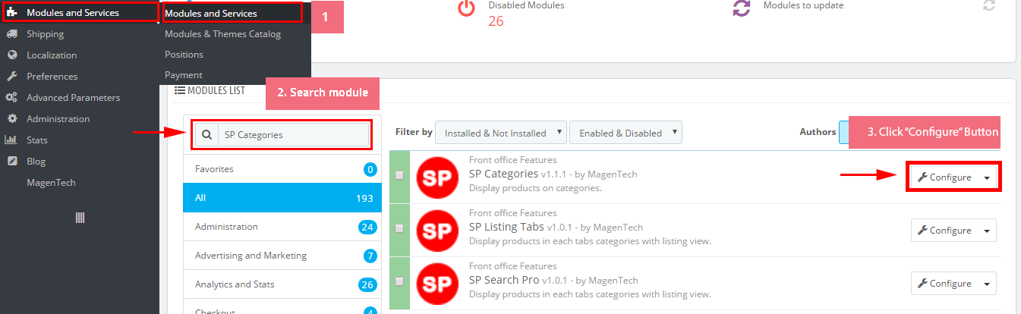Viewport: 1021px width, 314px height.
Task: Select the Administration module category
Action: [283, 226]
